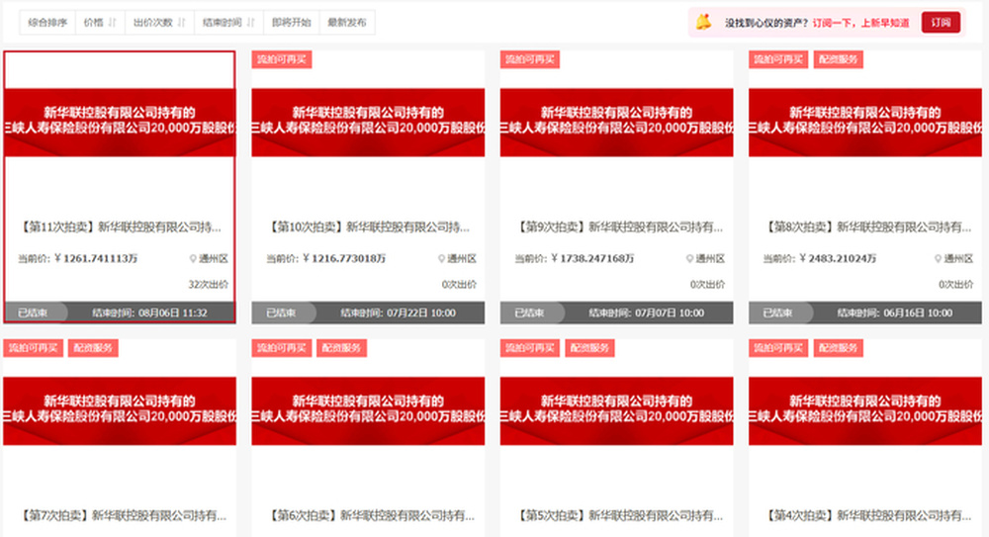Open 第10次拍卖 listing thumbnail
The width and height of the screenshot is (989, 537).
pos(368,123)
